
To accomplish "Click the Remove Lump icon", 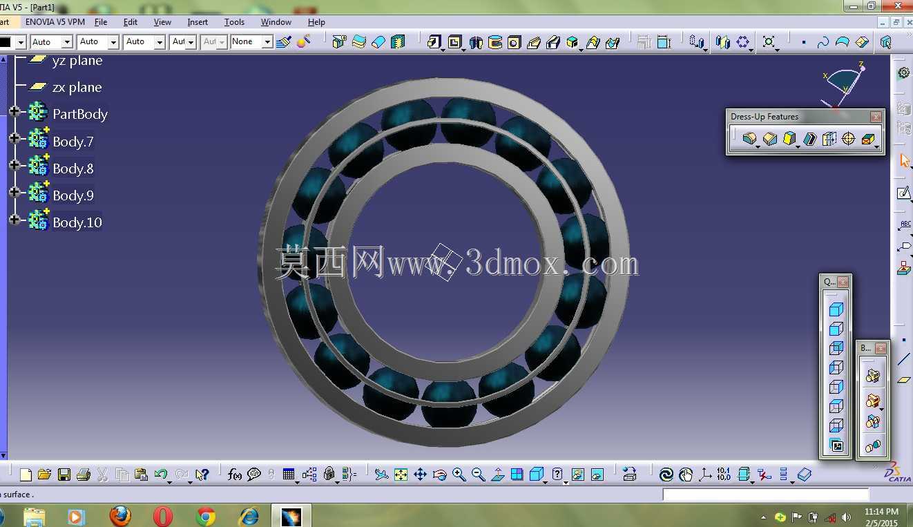I will click(x=873, y=445).
